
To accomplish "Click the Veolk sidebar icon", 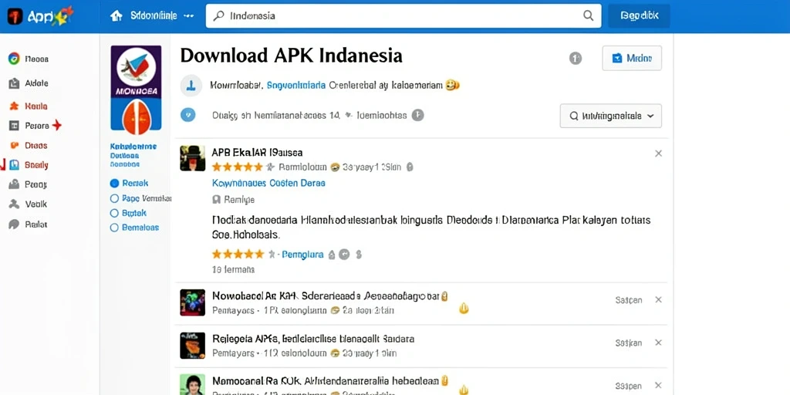I will click(x=14, y=204).
